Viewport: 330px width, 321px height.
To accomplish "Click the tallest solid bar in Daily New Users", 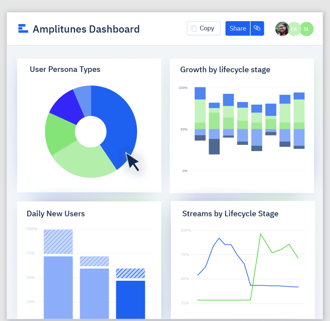I will 58,288.
